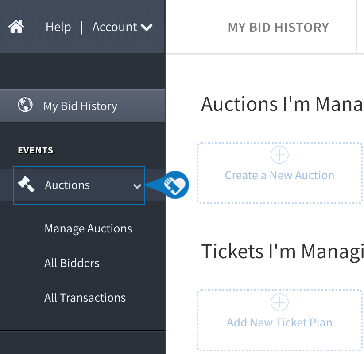Open Manage Auctions
This screenshot has height=354, width=364.
click(x=88, y=228)
